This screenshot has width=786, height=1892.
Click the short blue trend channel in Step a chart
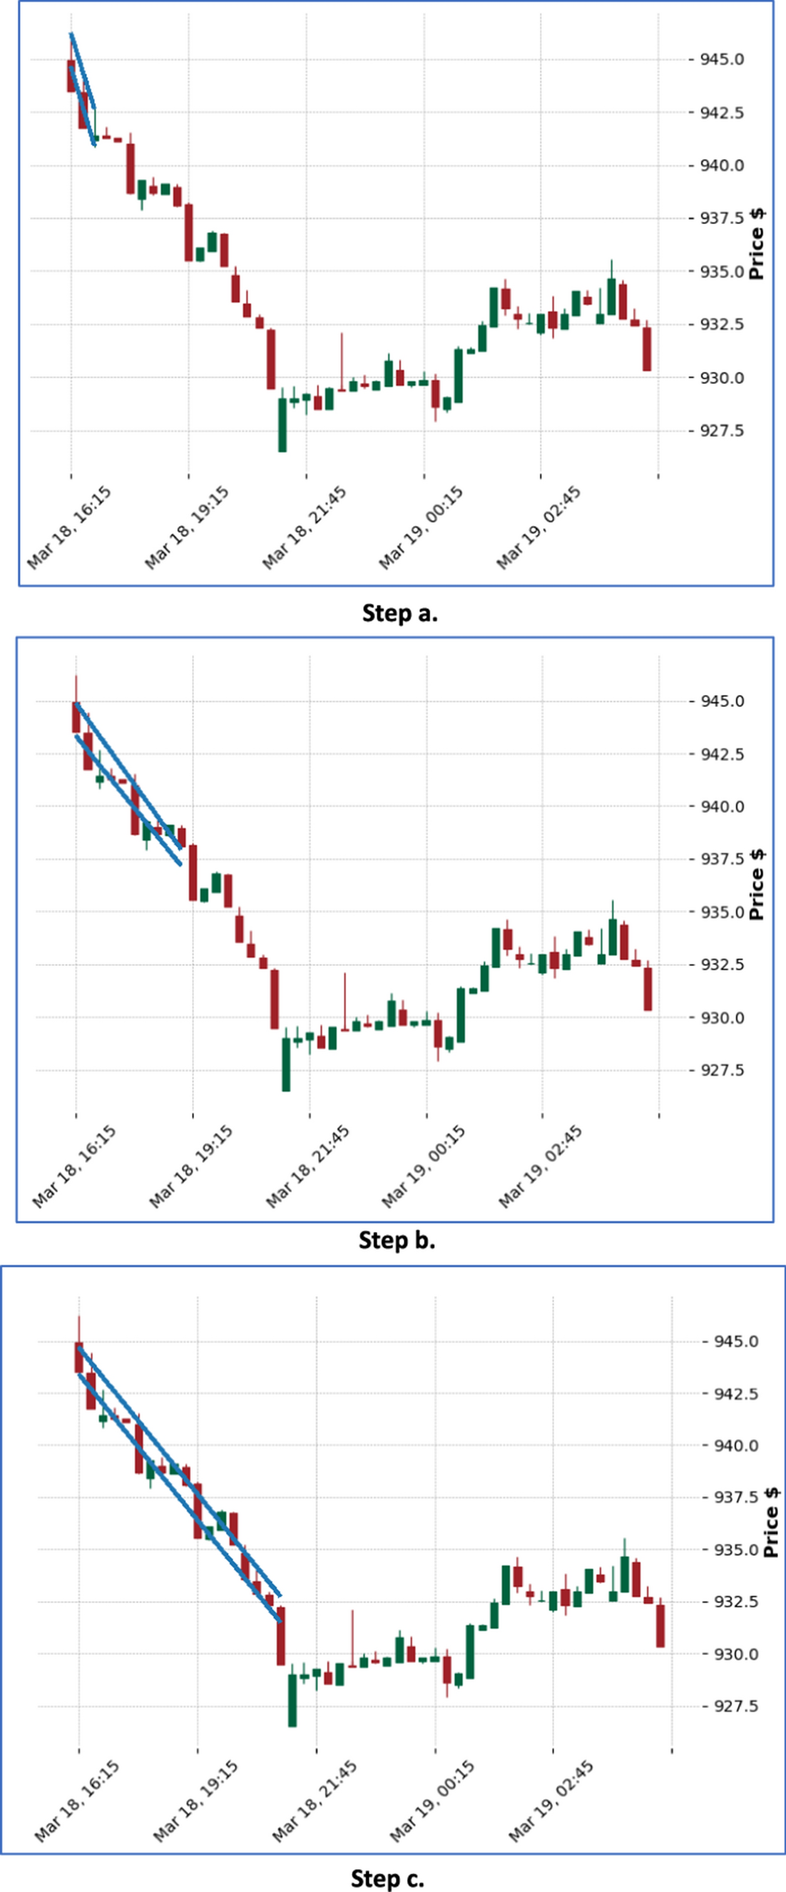coord(82,88)
